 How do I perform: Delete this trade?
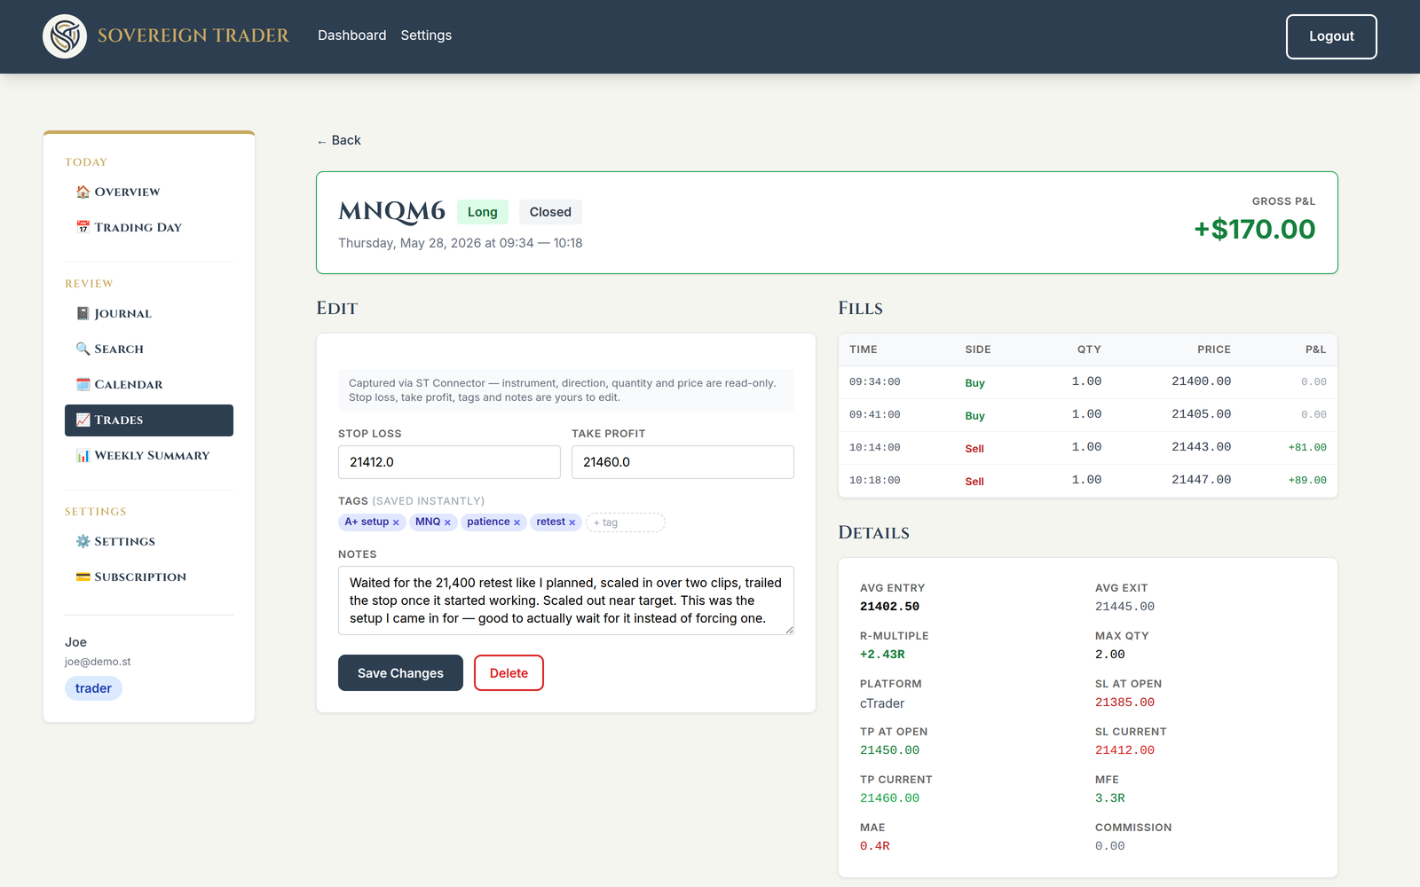point(509,672)
